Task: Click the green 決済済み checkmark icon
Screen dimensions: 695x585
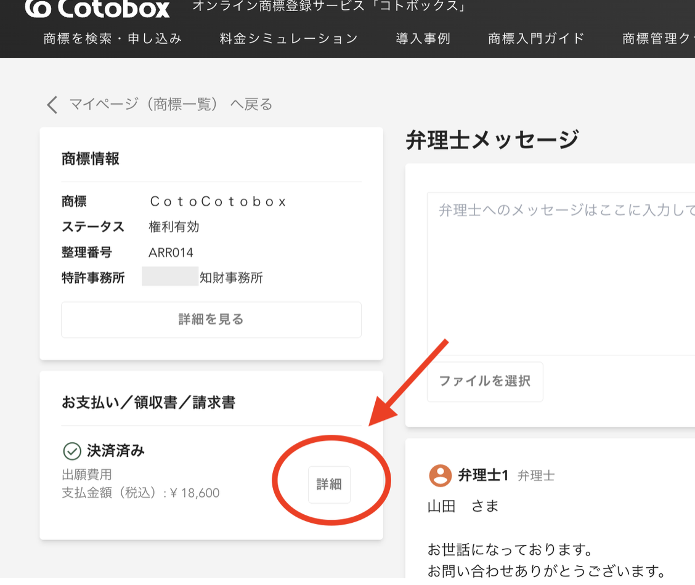Action: [x=72, y=451]
